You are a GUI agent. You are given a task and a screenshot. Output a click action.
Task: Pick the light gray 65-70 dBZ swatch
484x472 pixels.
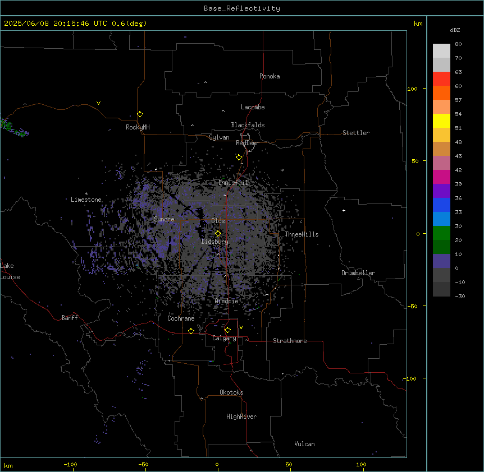pyautogui.click(x=441, y=64)
